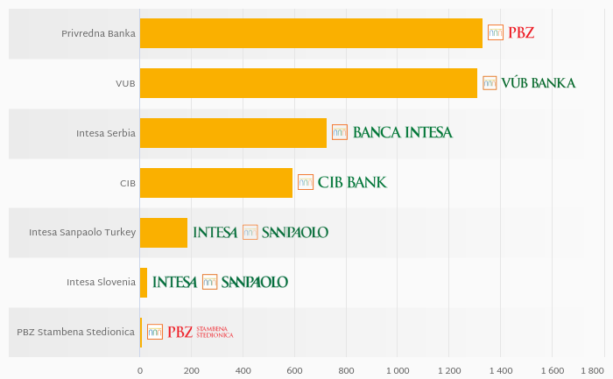Viewport: 613px width, 379px height.
Task: Click Intesa Sanpaolo logo beside Turkey bar
Action: [x=260, y=232]
